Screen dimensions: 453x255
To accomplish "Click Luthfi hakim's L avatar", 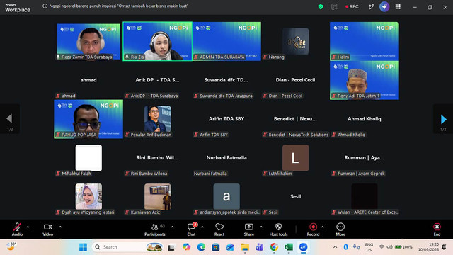I will click(x=295, y=158).
